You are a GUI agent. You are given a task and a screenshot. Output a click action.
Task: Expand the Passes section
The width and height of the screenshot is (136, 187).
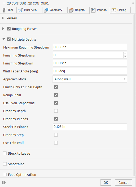3,18
